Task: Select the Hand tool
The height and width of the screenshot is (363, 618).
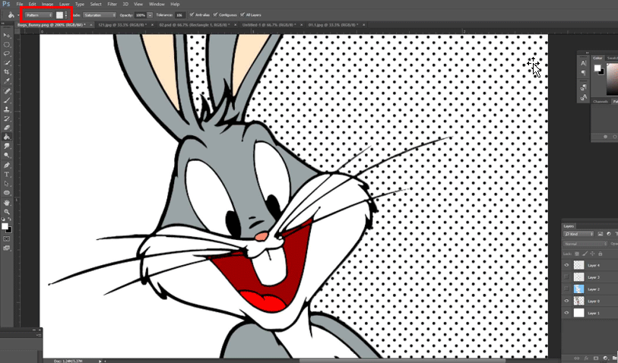Action: (x=7, y=202)
